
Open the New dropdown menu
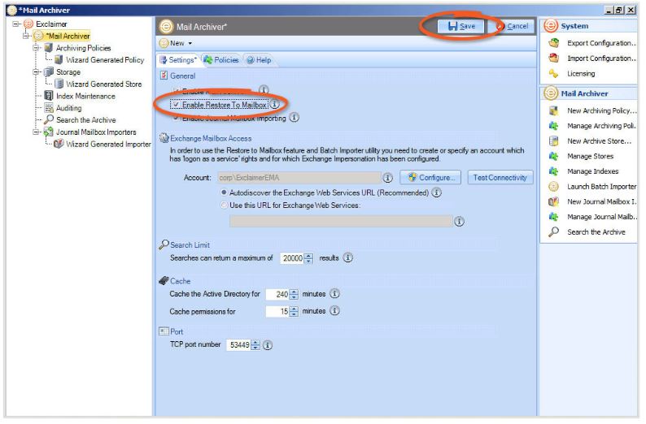coord(176,43)
